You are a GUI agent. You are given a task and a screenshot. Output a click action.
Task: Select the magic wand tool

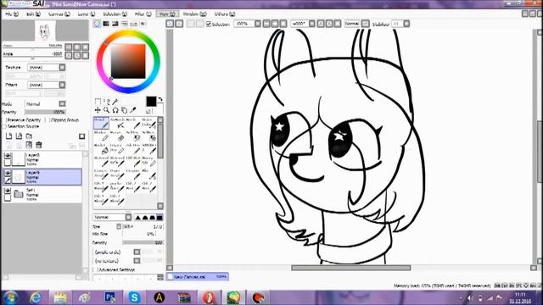(x=115, y=102)
